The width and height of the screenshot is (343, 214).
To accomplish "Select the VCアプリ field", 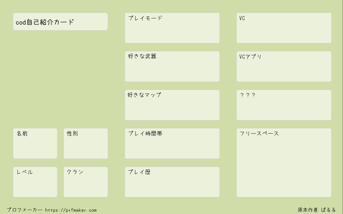I will 284,66.
